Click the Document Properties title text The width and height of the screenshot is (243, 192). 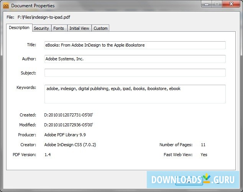[33, 6]
